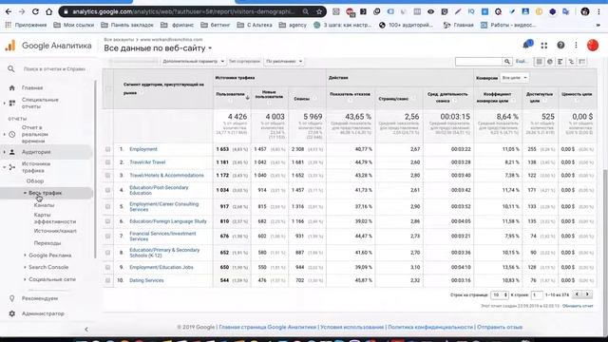The width and height of the screenshot is (608, 342).
Task: Expand Google Реклама in sidebar
Action: 26,256
